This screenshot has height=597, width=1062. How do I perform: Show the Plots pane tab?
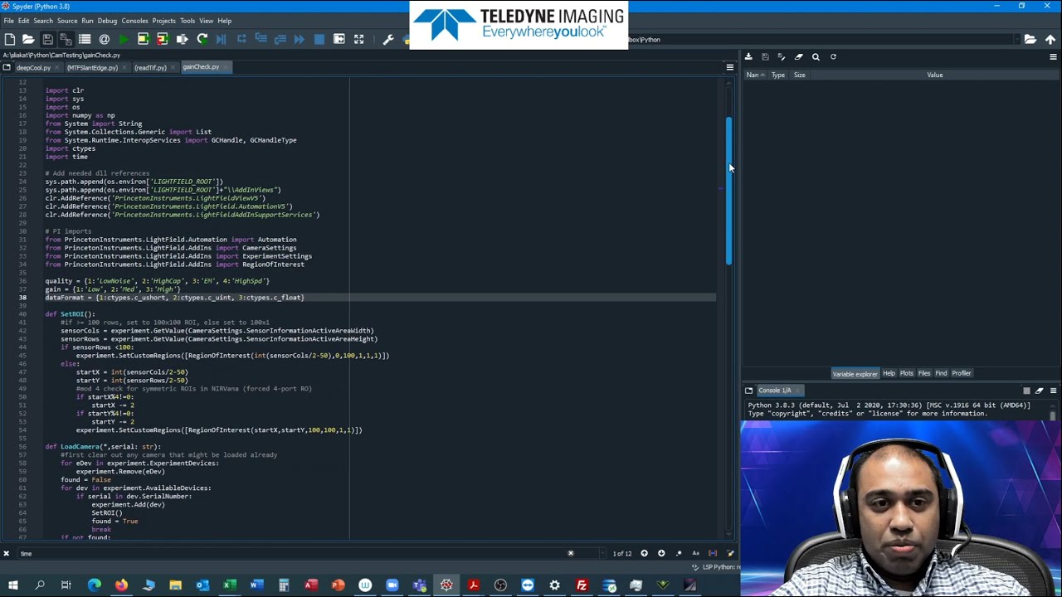click(x=906, y=373)
